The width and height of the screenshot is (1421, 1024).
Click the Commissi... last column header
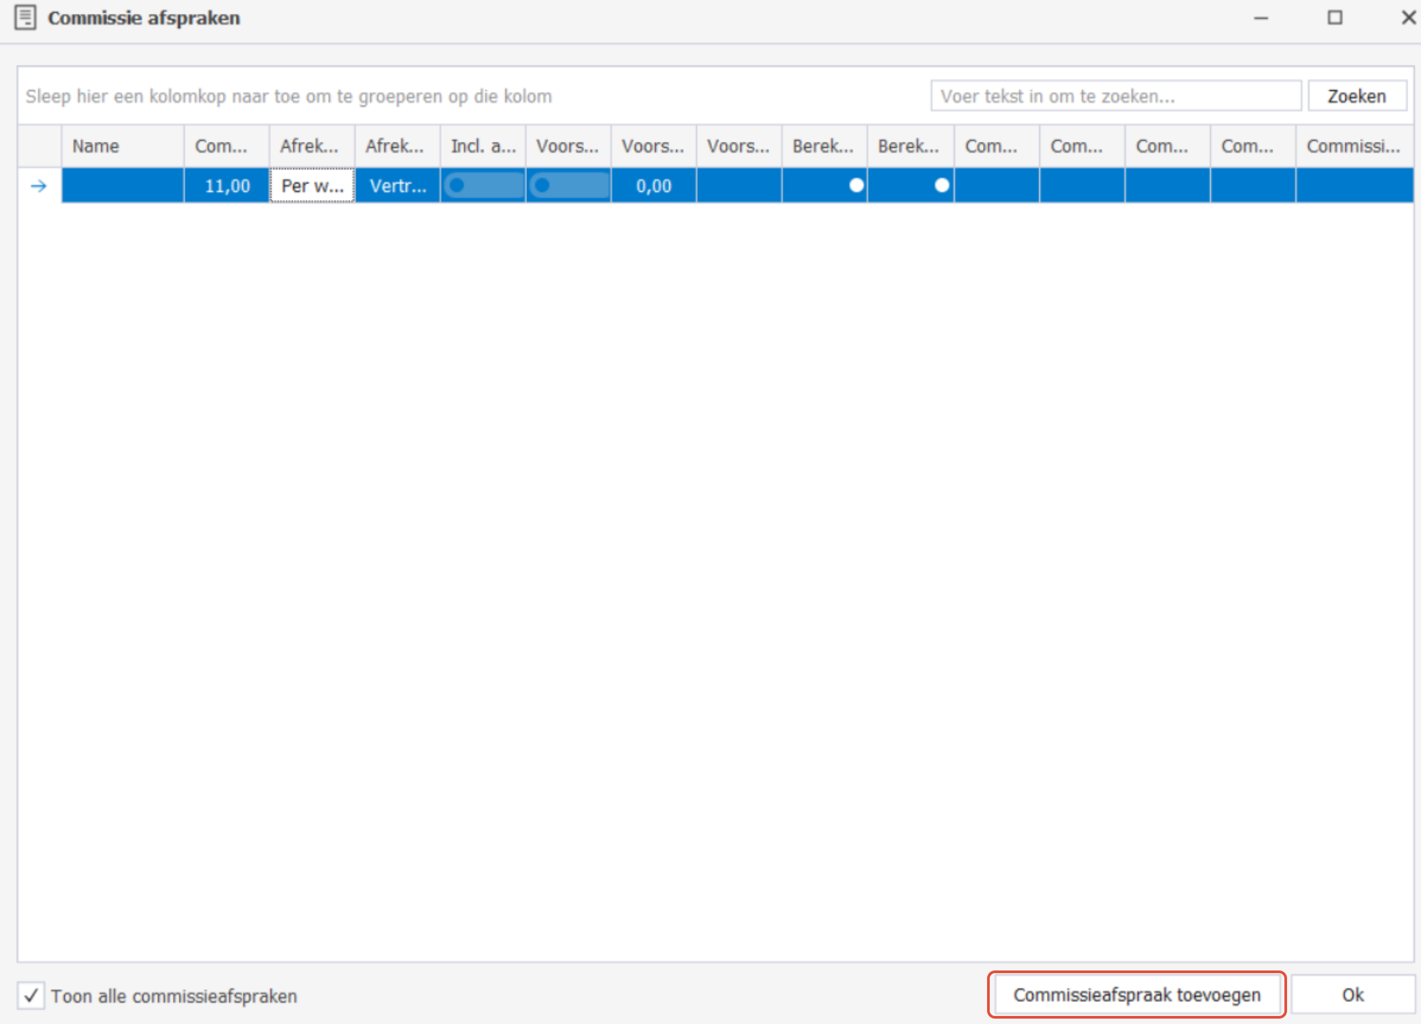(1353, 146)
